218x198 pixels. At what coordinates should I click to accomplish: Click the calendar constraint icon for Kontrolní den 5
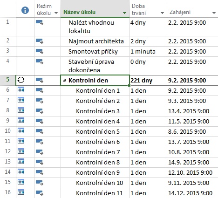coord(21,130)
